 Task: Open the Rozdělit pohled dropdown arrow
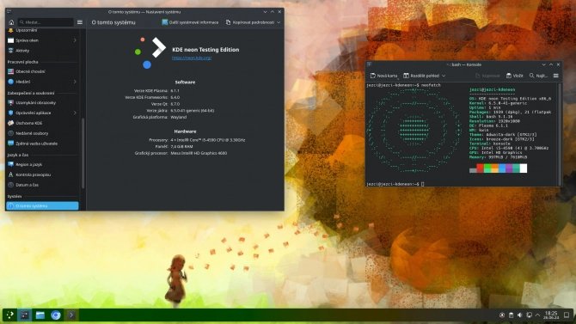tap(444, 76)
